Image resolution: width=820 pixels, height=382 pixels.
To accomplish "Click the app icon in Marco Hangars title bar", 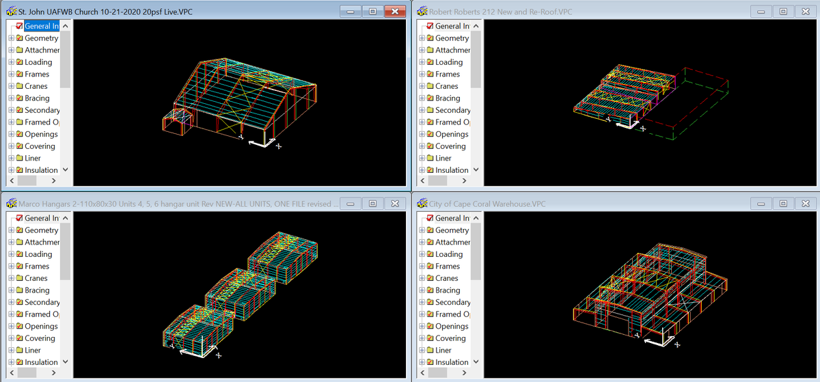I will pos(10,203).
